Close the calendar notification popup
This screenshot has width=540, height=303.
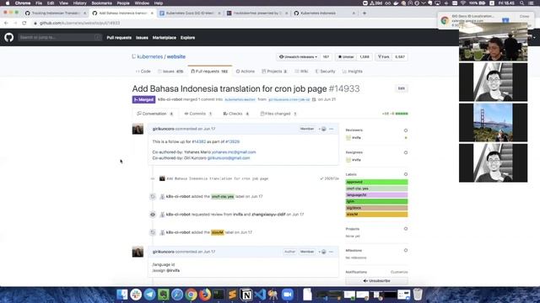[x=524, y=16]
